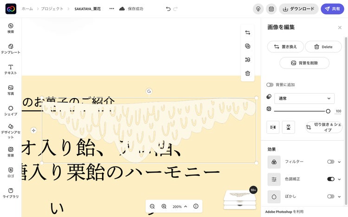Open the シェイプ shapes panel
Image resolution: width=348 pixels, height=217 pixels.
tap(11, 111)
